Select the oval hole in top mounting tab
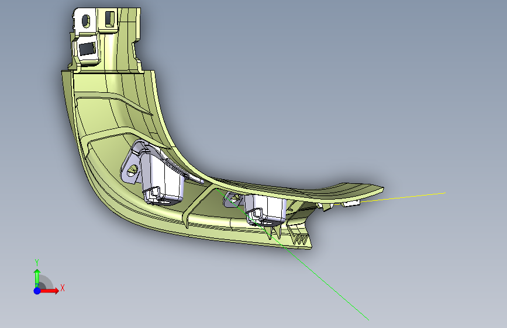 tap(86, 22)
